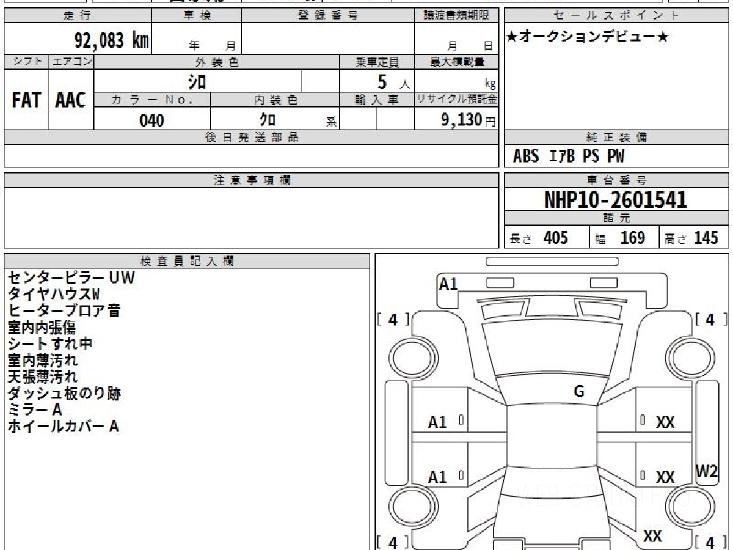The image size is (733, 550).
Task: Click the G mark on the windshield
Action: 579,392
